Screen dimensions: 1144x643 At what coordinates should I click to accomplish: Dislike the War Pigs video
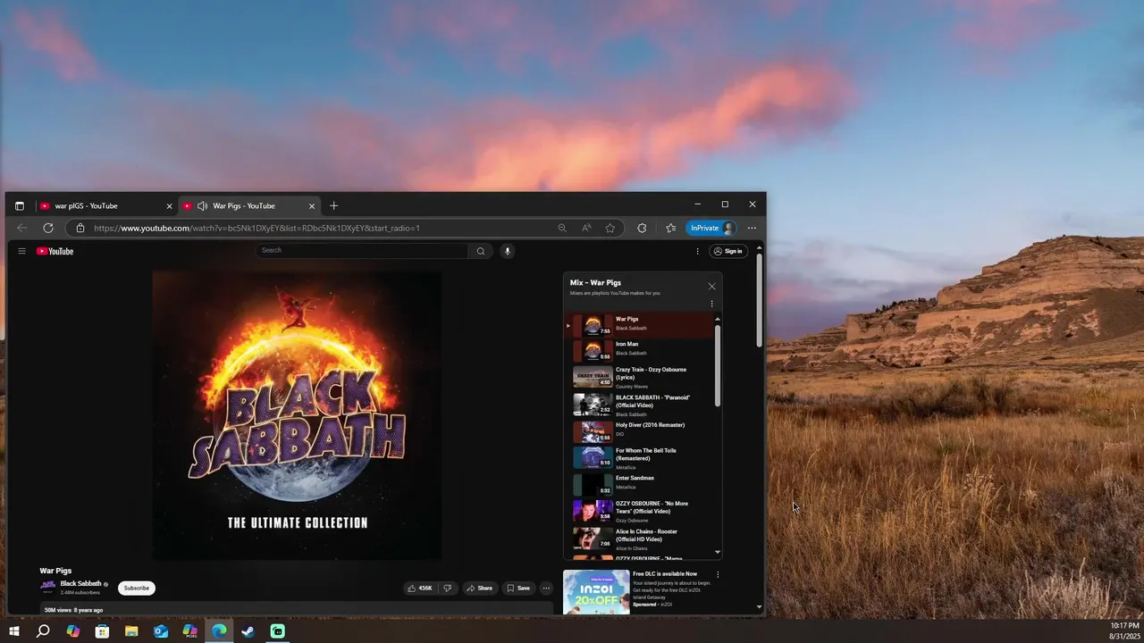click(448, 588)
